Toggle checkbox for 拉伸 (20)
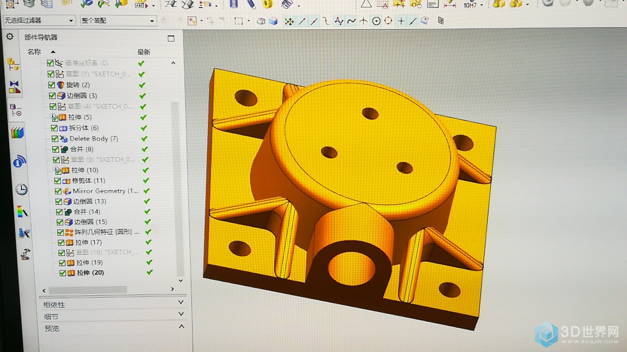 (x=63, y=273)
